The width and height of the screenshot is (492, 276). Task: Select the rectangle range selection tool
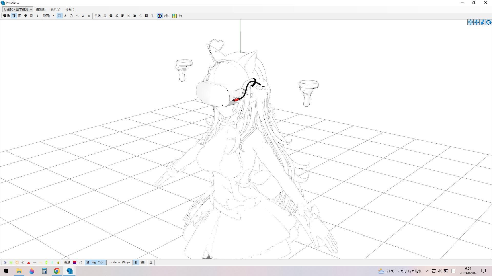click(59, 16)
